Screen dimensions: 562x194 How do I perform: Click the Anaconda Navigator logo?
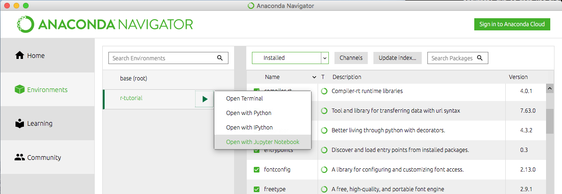pos(105,24)
